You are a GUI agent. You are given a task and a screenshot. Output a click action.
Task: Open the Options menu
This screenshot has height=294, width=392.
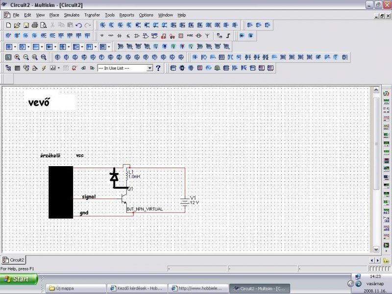coord(146,15)
